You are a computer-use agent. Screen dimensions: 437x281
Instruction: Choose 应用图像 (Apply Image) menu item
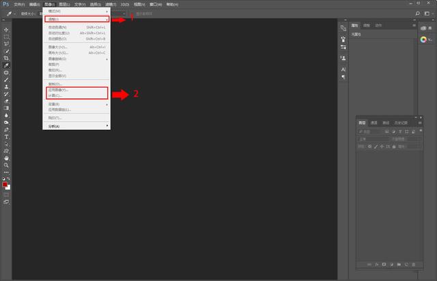76,90
